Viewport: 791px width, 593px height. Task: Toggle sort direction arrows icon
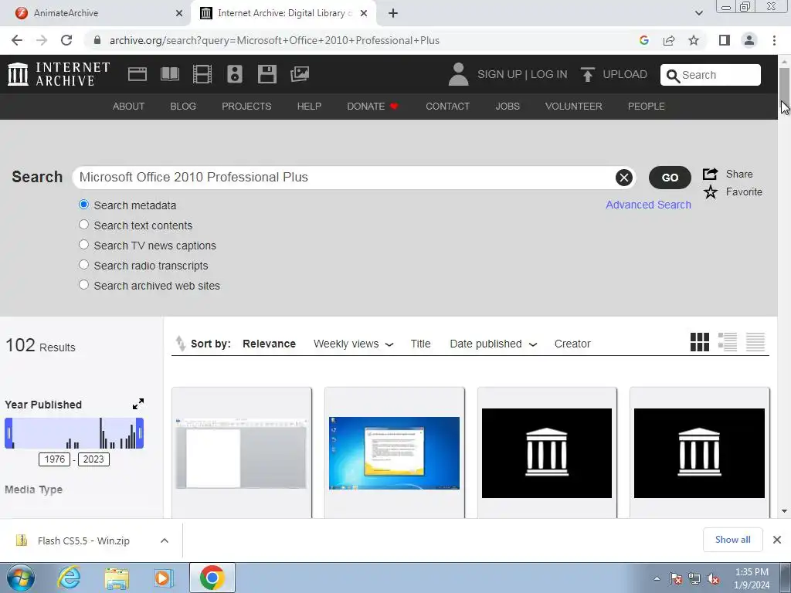click(180, 344)
